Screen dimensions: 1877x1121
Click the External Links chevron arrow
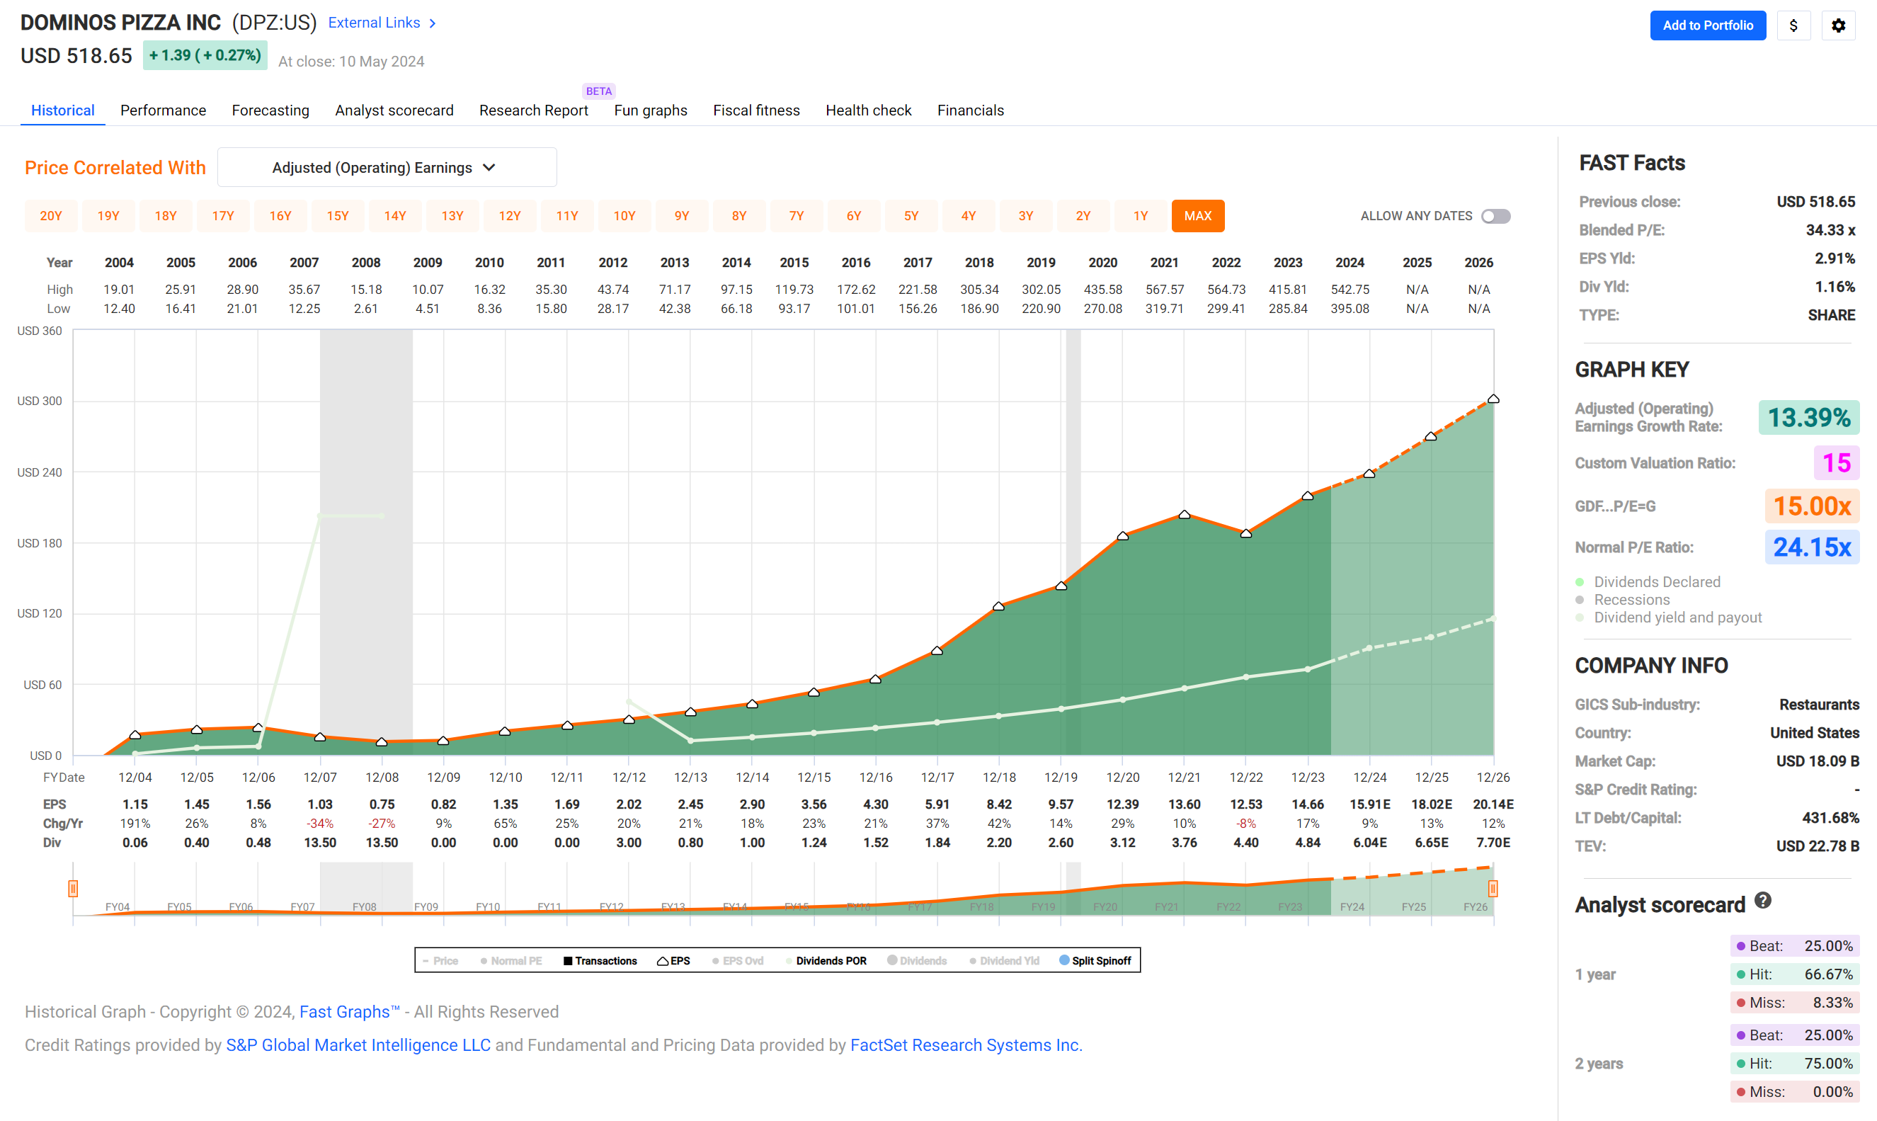point(433,23)
